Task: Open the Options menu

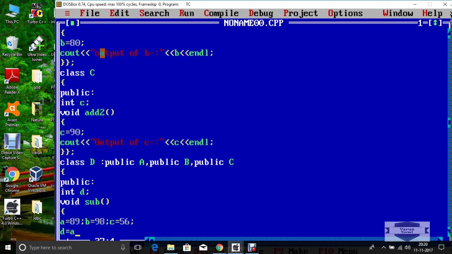Action: coord(345,13)
